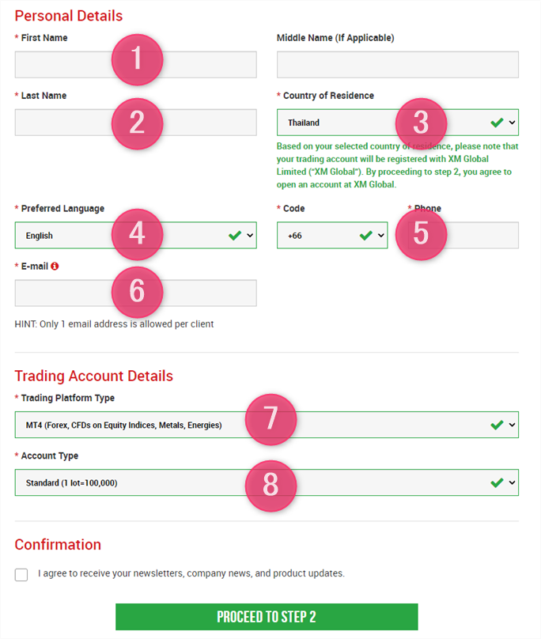This screenshot has height=639, width=541.
Task: Click pink numbered marker 8
Action: tap(270, 484)
